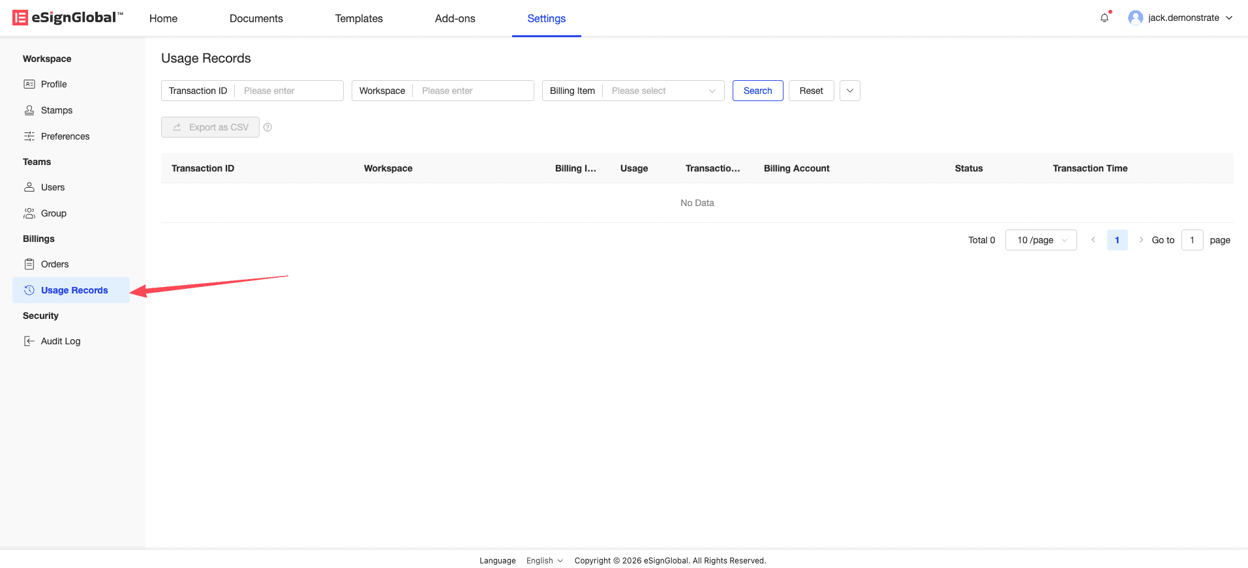
Task: Open Profile in sidebar
Action: pyautogui.click(x=71, y=84)
